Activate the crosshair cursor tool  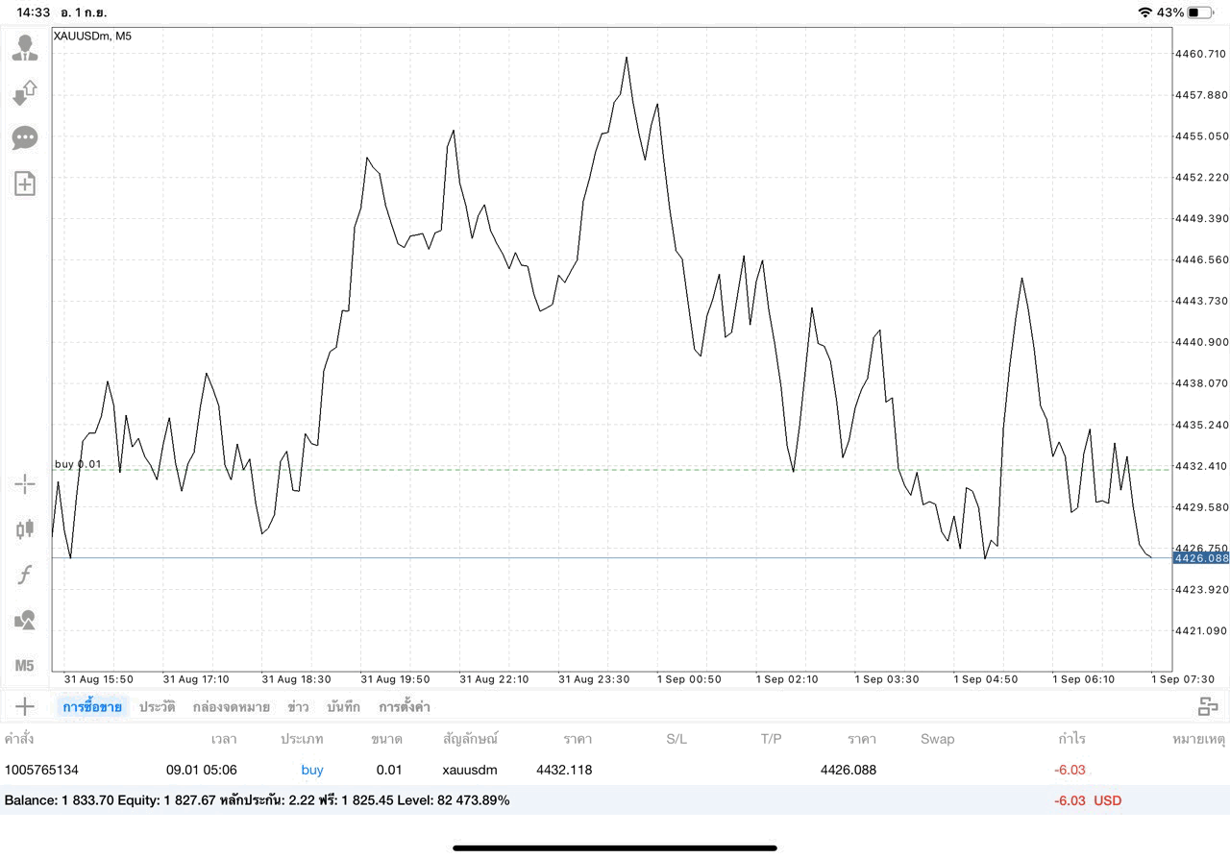click(x=25, y=483)
